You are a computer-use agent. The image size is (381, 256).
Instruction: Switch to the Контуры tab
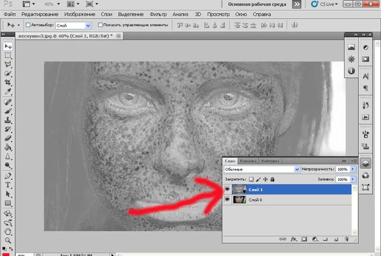click(270, 161)
